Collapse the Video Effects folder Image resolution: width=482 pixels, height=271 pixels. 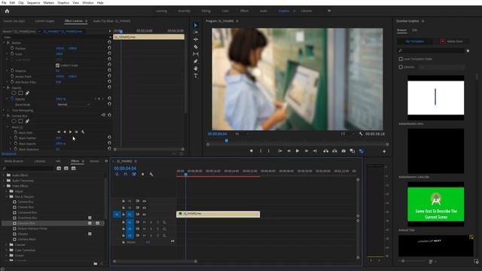tap(4, 186)
